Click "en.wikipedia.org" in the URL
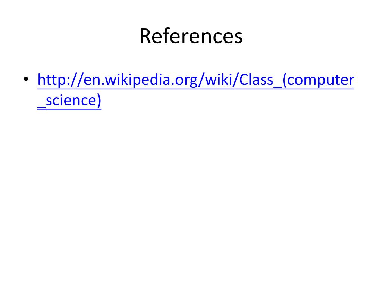 click(141, 80)
